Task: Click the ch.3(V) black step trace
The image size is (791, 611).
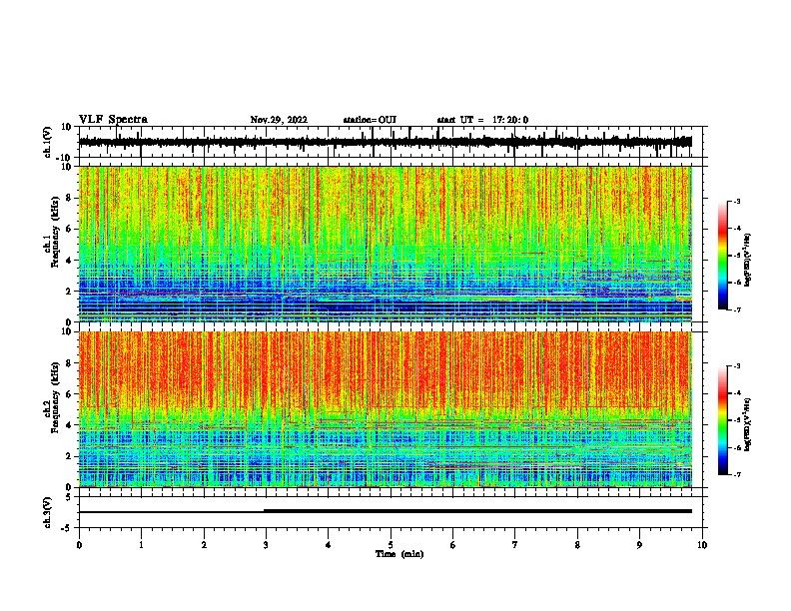Action: click(385, 511)
